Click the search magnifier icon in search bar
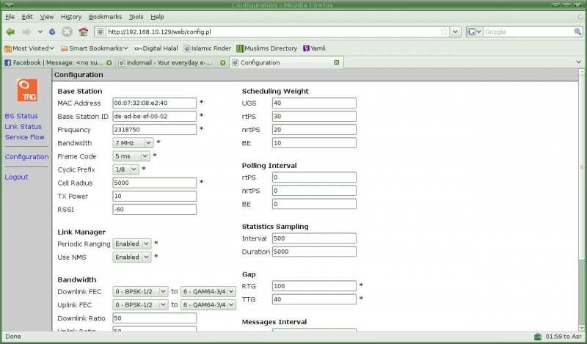Viewport: 587px width, 344px height. tap(578, 32)
